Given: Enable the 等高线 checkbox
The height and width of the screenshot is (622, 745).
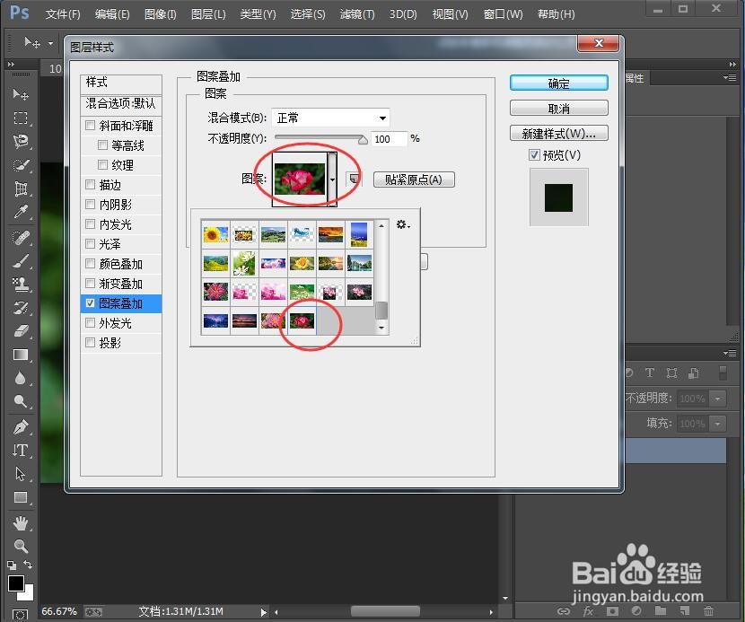Looking at the screenshot, I should tap(102, 145).
